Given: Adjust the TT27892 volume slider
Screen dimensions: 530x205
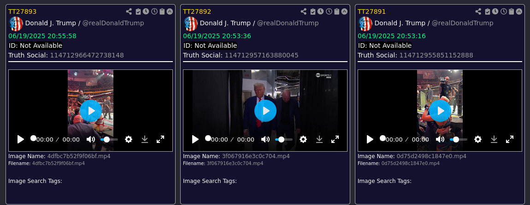Looking at the screenshot, I should (x=284, y=139).
